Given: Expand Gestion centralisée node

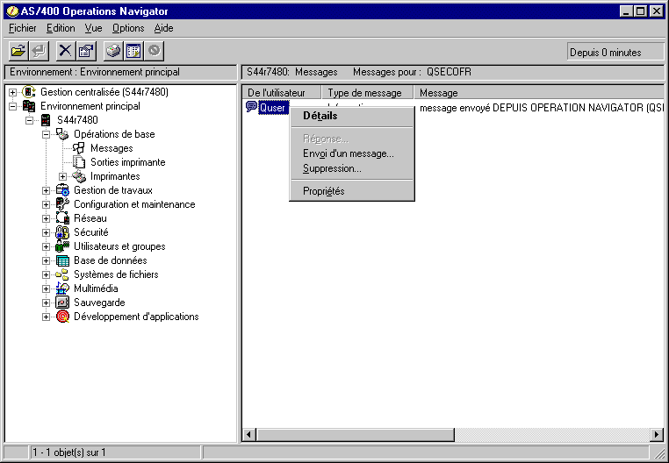Looking at the screenshot, I should pyautogui.click(x=13, y=92).
